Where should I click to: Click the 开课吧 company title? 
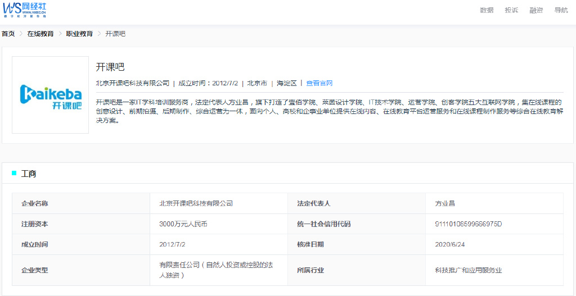pos(110,67)
